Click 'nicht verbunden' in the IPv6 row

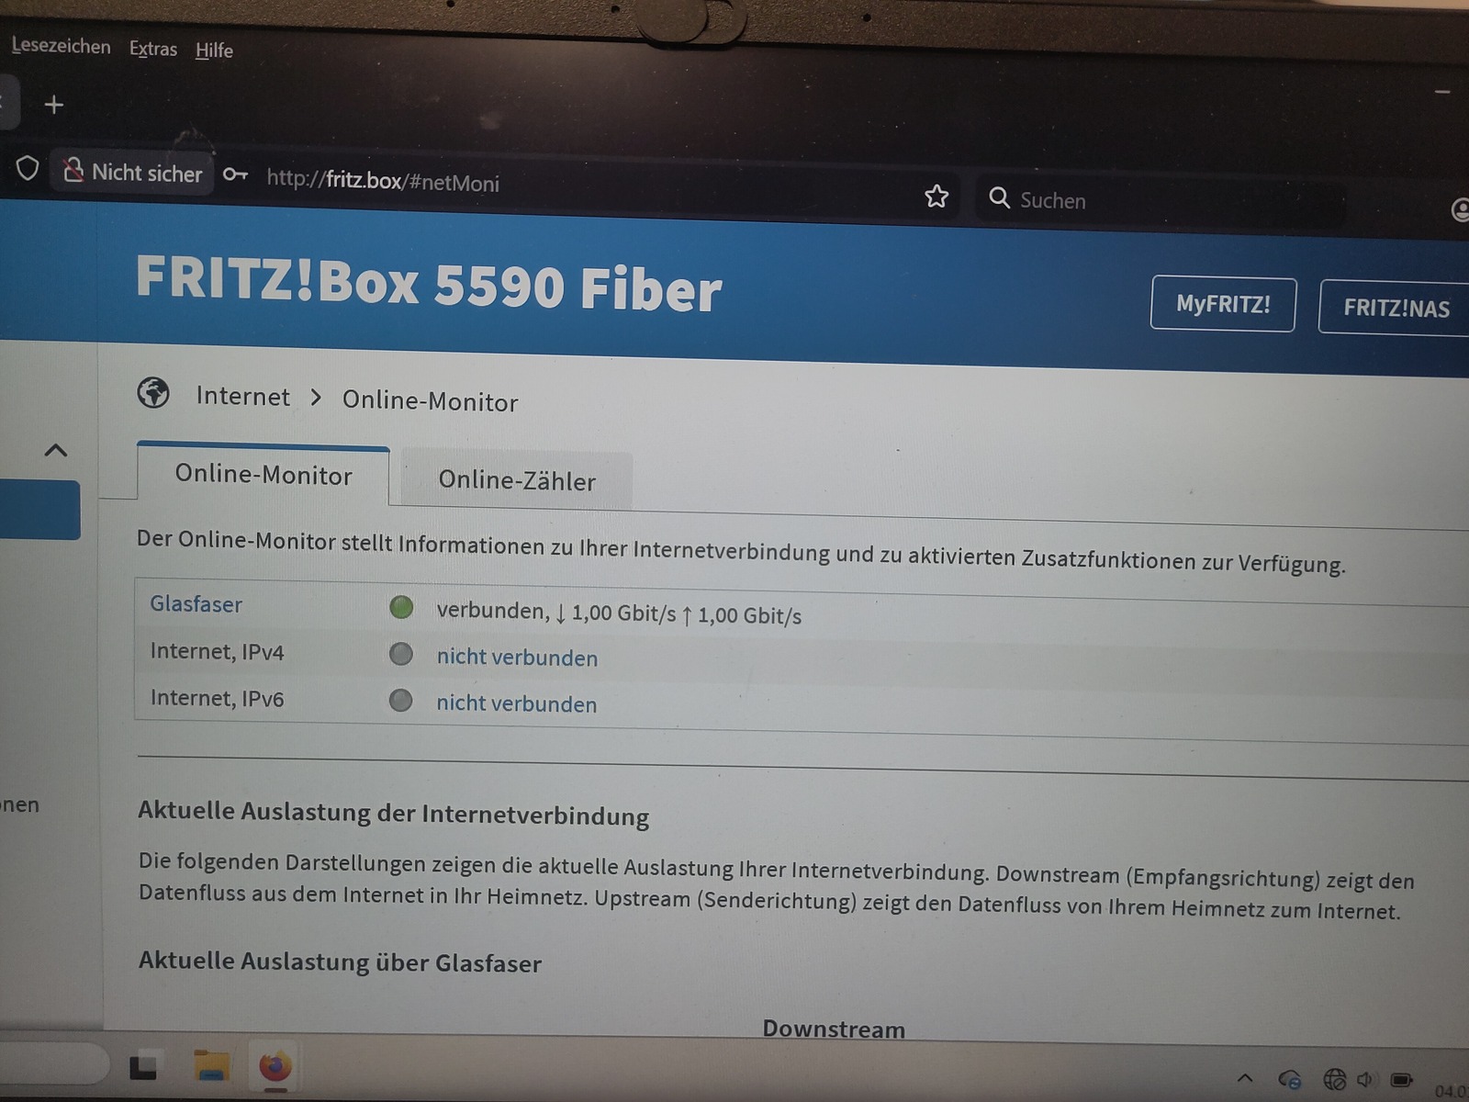(x=517, y=703)
